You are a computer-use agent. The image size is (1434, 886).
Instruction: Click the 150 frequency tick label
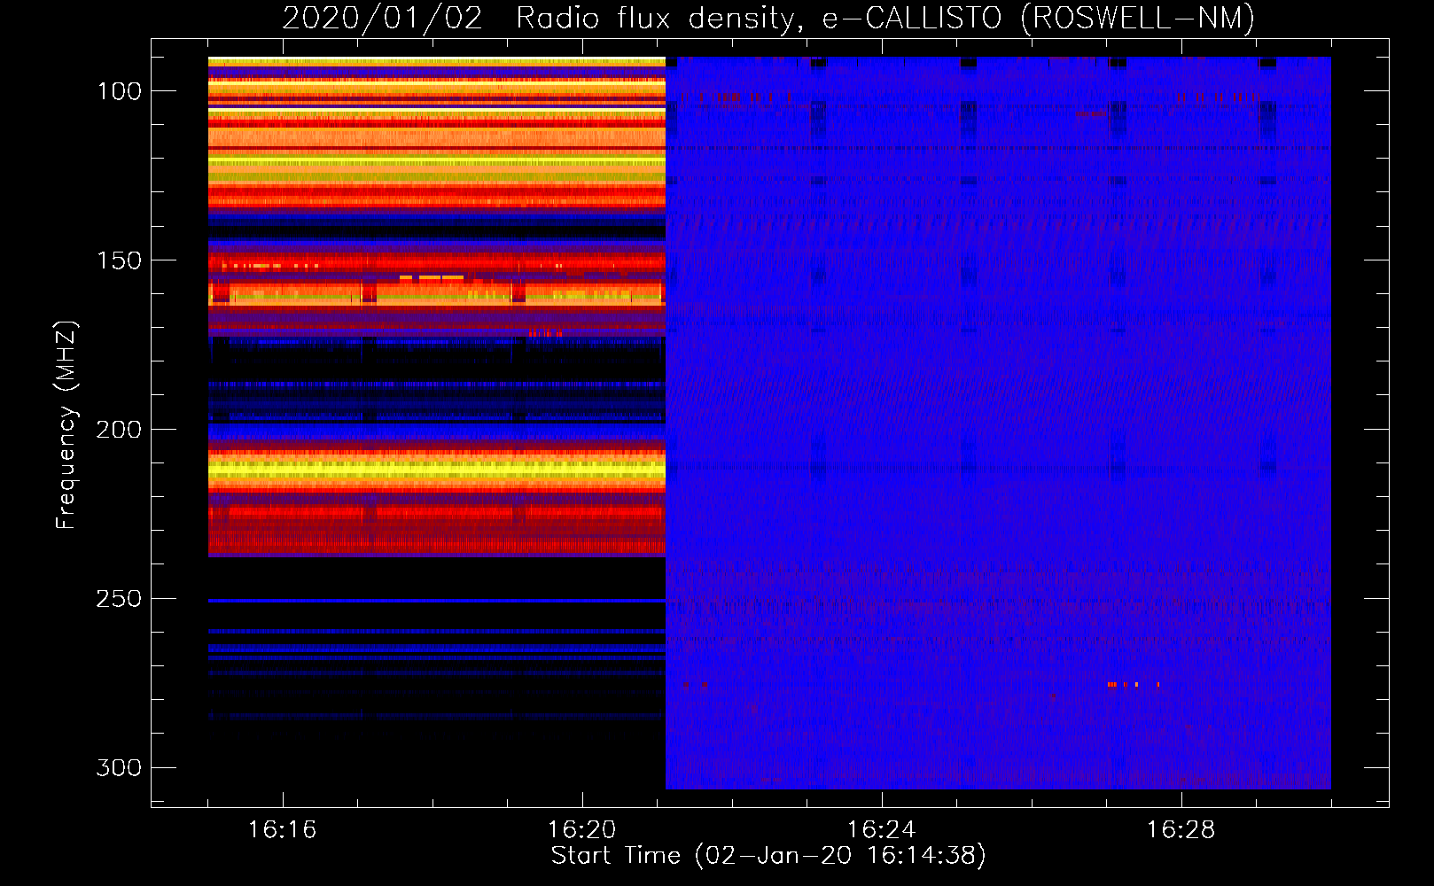[120, 260]
